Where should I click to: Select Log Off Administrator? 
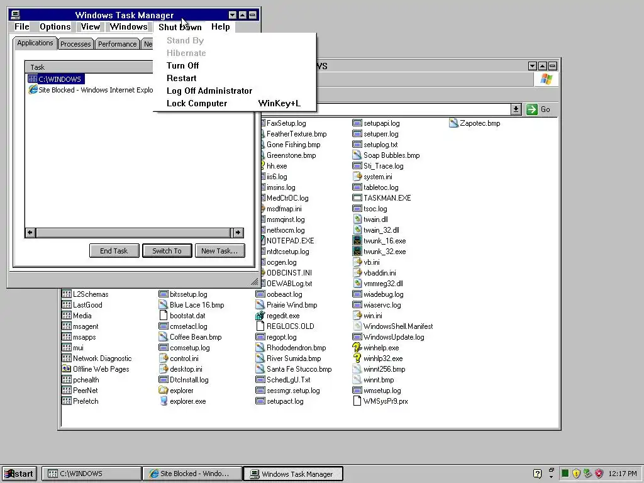point(209,91)
